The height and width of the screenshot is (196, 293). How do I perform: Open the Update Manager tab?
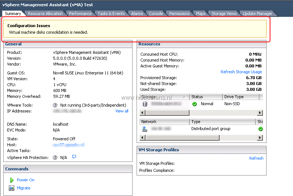pyautogui.click(x=257, y=14)
